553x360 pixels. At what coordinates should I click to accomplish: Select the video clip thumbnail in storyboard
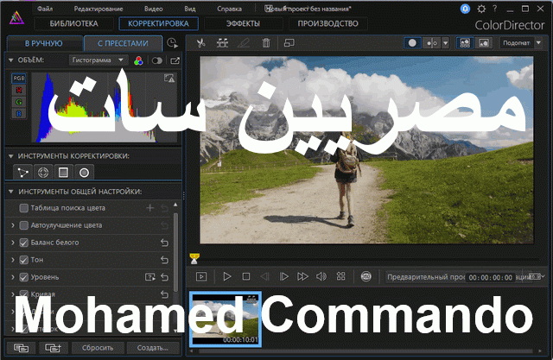tap(225, 319)
